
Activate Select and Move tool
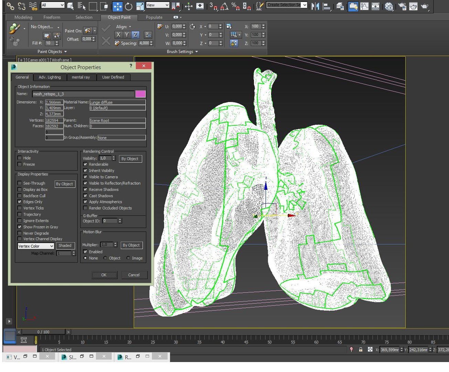click(117, 6)
